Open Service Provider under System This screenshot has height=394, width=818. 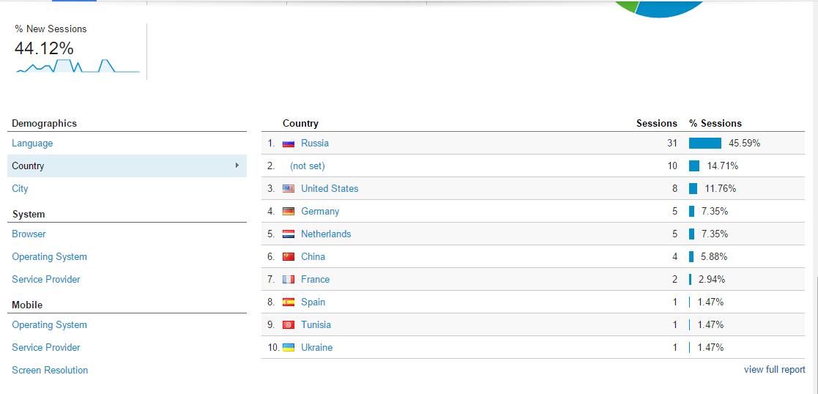(x=46, y=279)
